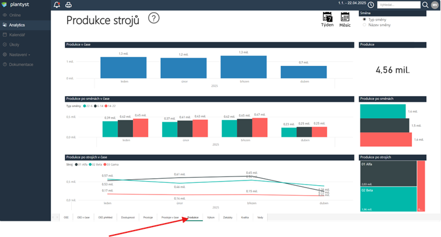Screen dimensions: 441x237
Task: Switch to the OEE v čase tab
Action: [83, 217]
